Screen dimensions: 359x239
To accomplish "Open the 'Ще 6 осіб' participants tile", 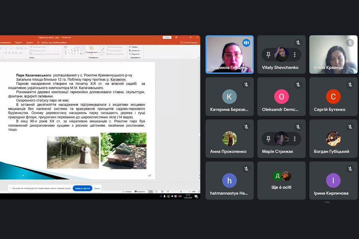I will coord(281,180).
